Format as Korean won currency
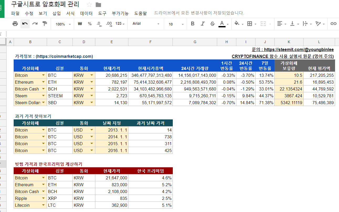The width and height of the screenshot is (339, 212). click(80, 24)
